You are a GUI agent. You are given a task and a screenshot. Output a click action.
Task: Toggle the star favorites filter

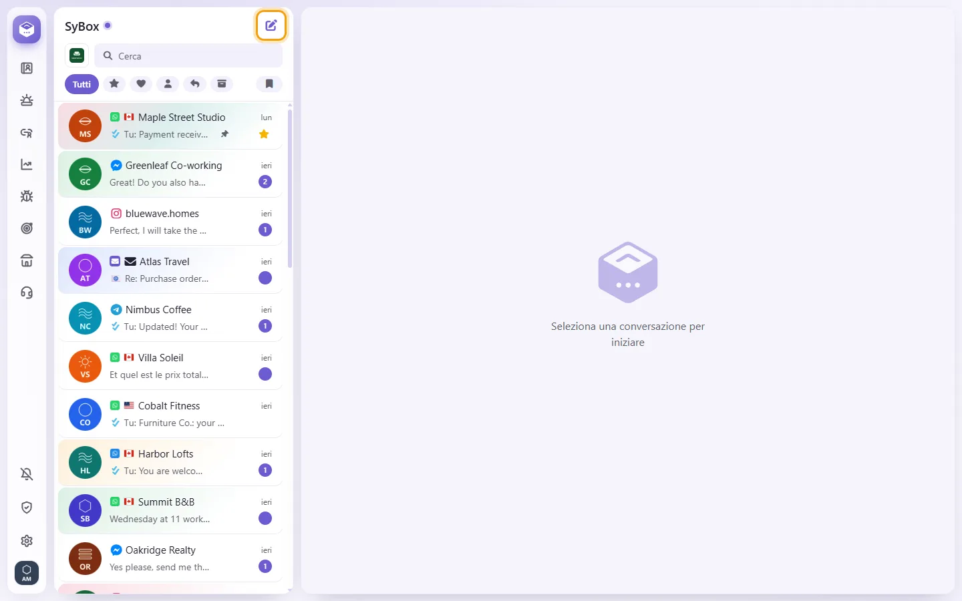(114, 84)
